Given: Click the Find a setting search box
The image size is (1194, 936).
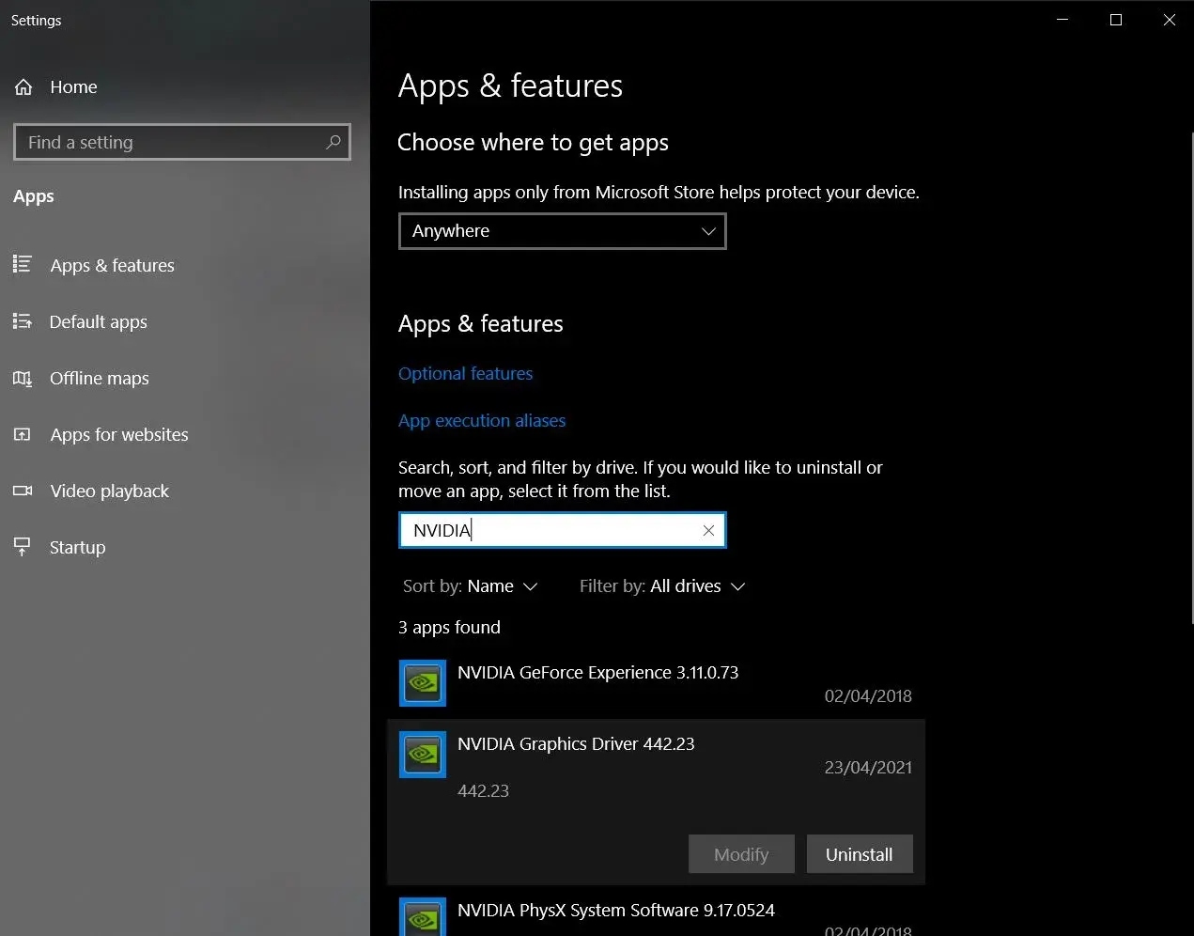Looking at the screenshot, I should (169, 143).
